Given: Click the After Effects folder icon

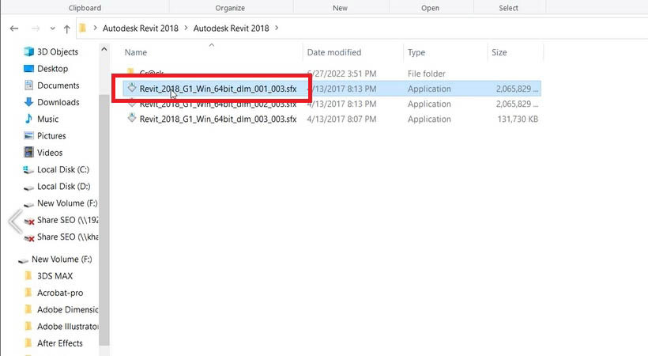Looking at the screenshot, I should click(28, 343).
